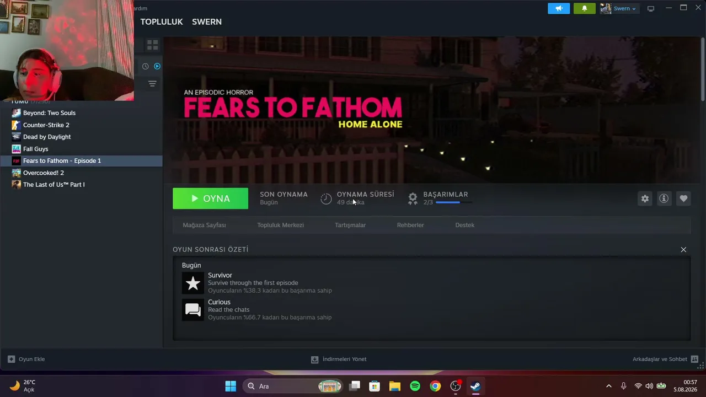Image resolution: width=706 pixels, height=397 pixels.
Task: Open the Destek tab
Action: pyautogui.click(x=464, y=225)
